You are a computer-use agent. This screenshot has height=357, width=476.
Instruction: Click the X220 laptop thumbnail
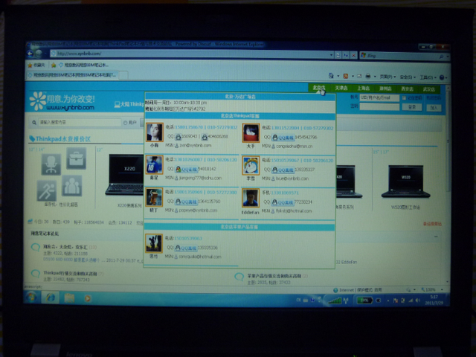125,174
